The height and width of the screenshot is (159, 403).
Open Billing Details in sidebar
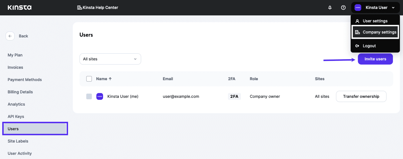pyautogui.click(x=20, y=92)
